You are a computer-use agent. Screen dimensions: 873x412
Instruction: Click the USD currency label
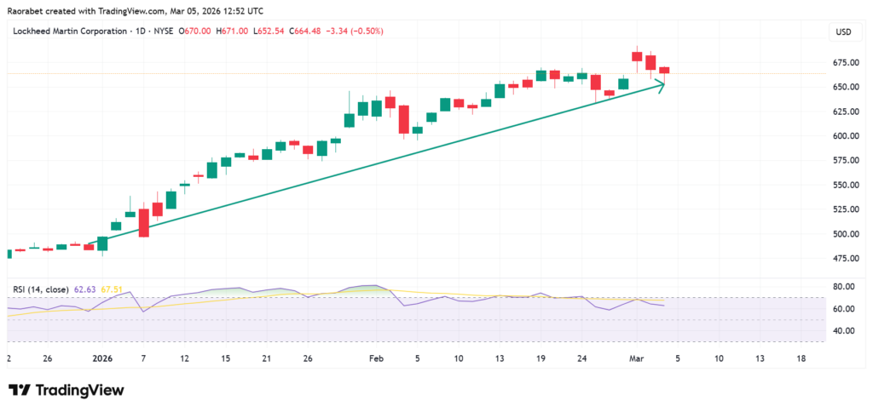(x=844, y=32)
